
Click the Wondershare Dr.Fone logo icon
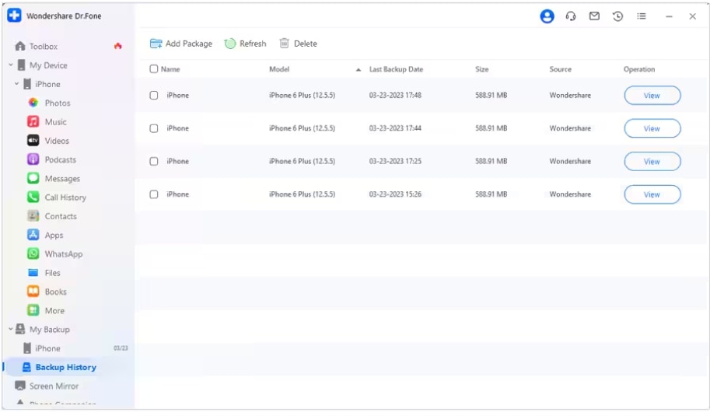(14, 16)
